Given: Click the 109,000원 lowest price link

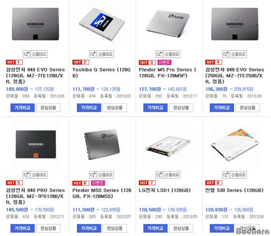Looking at the screenshot, I should tap(17, 89).
